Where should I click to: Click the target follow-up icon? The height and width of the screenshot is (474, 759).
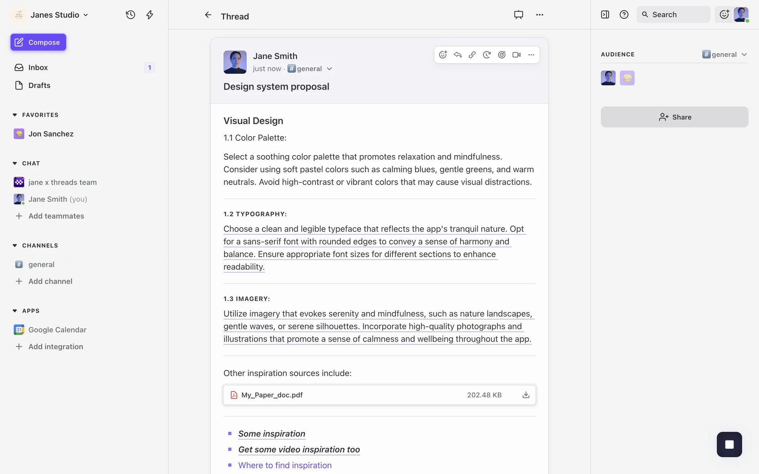[x=502, y=55]
